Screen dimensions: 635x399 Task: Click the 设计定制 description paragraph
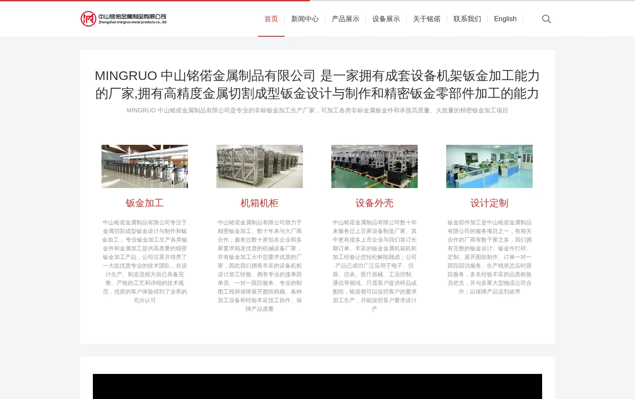pyautogui.click(x=489, y=257)
